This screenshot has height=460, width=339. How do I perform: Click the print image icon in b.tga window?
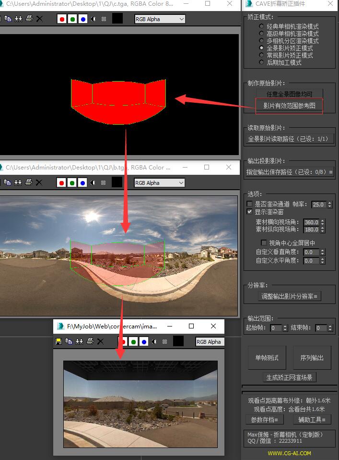coord(29,182)
